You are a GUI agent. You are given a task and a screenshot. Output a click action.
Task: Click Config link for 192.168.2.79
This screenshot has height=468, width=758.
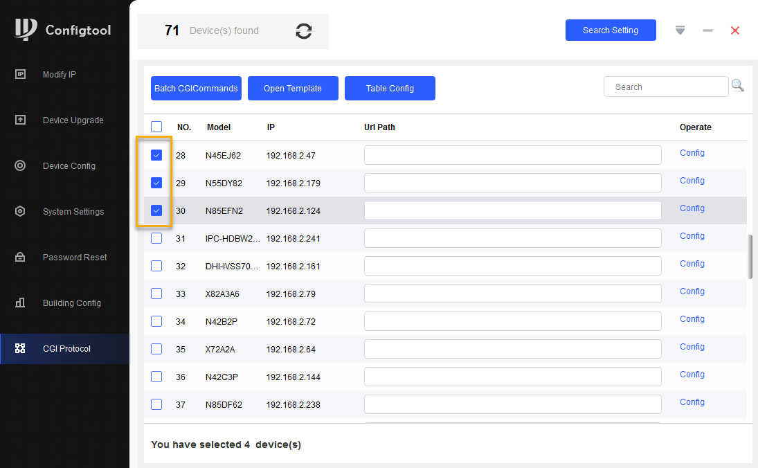692,291
